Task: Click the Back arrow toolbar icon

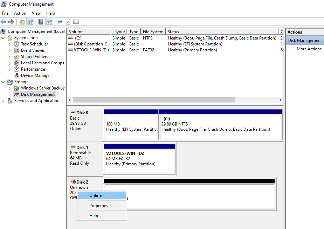Action: tap(3, 22)
